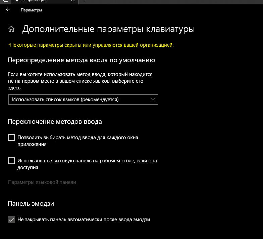
Task: Uncheck don't close emoji panel automatically
Action: point(11,220)
